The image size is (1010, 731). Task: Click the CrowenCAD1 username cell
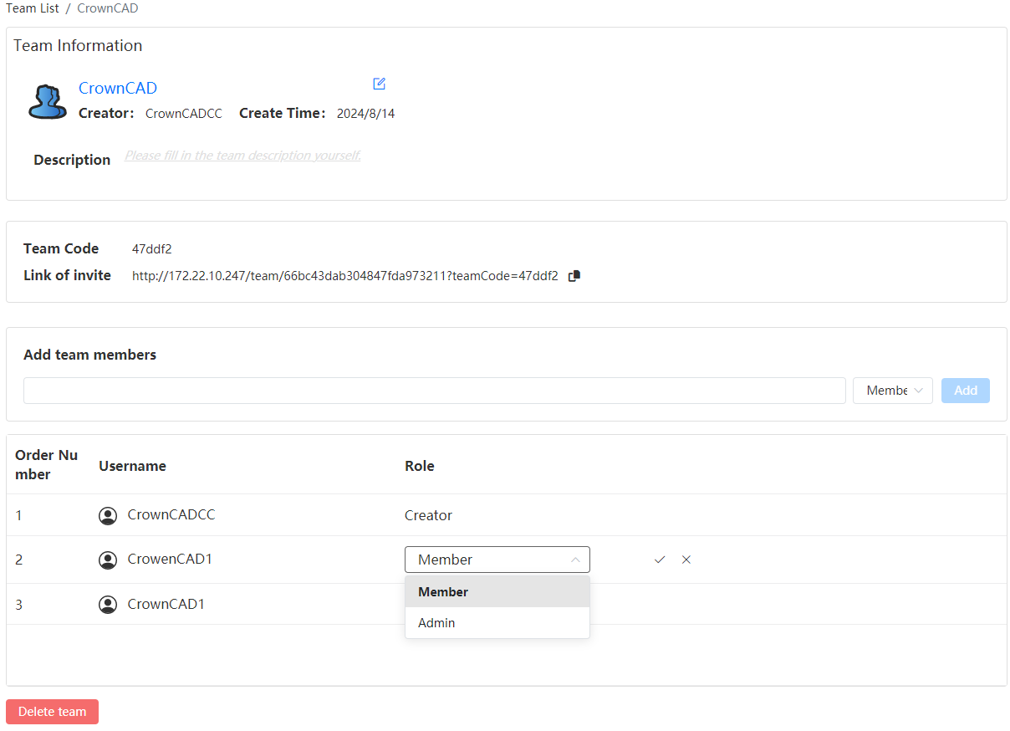click(x=170, y=559)
